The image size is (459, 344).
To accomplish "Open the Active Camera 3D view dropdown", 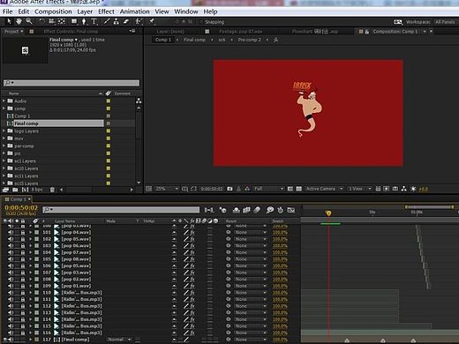I will (325, 189).
